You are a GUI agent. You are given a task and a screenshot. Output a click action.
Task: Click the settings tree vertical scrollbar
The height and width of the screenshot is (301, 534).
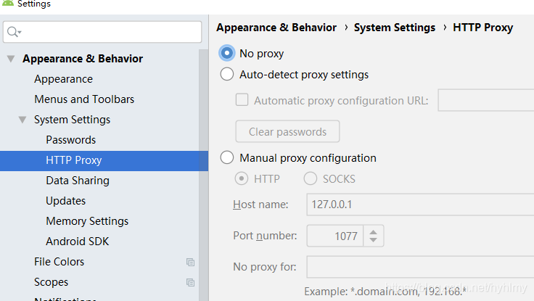tap(203, 175)
